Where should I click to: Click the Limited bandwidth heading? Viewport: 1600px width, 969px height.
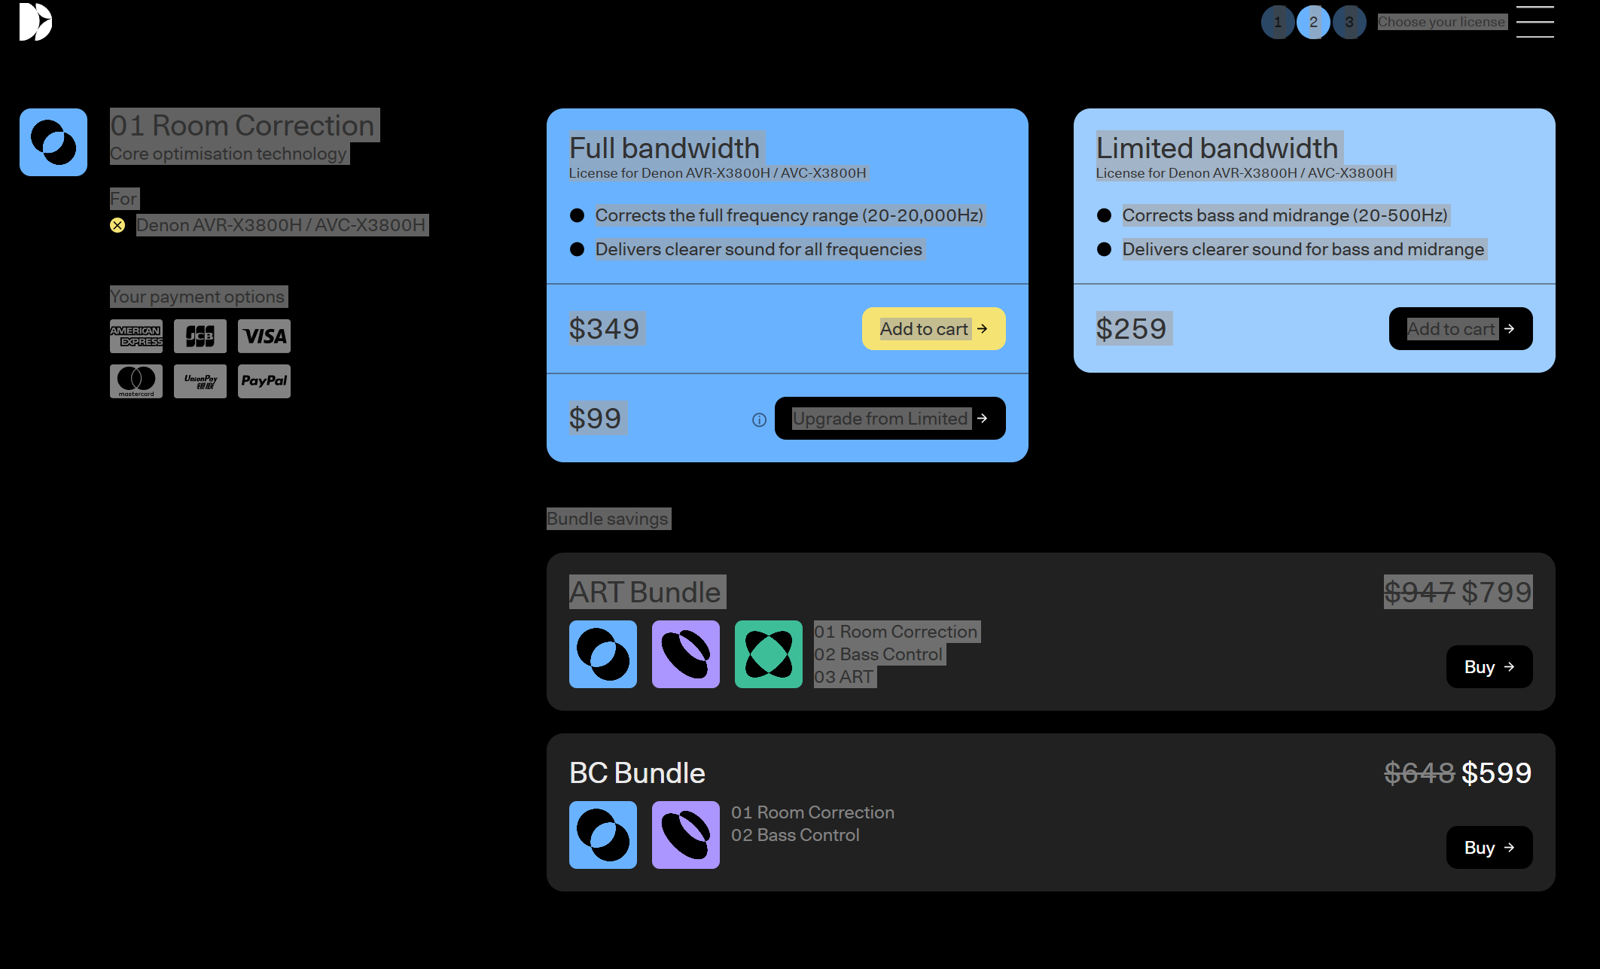pyautogui.click(x=1217, y=148)
